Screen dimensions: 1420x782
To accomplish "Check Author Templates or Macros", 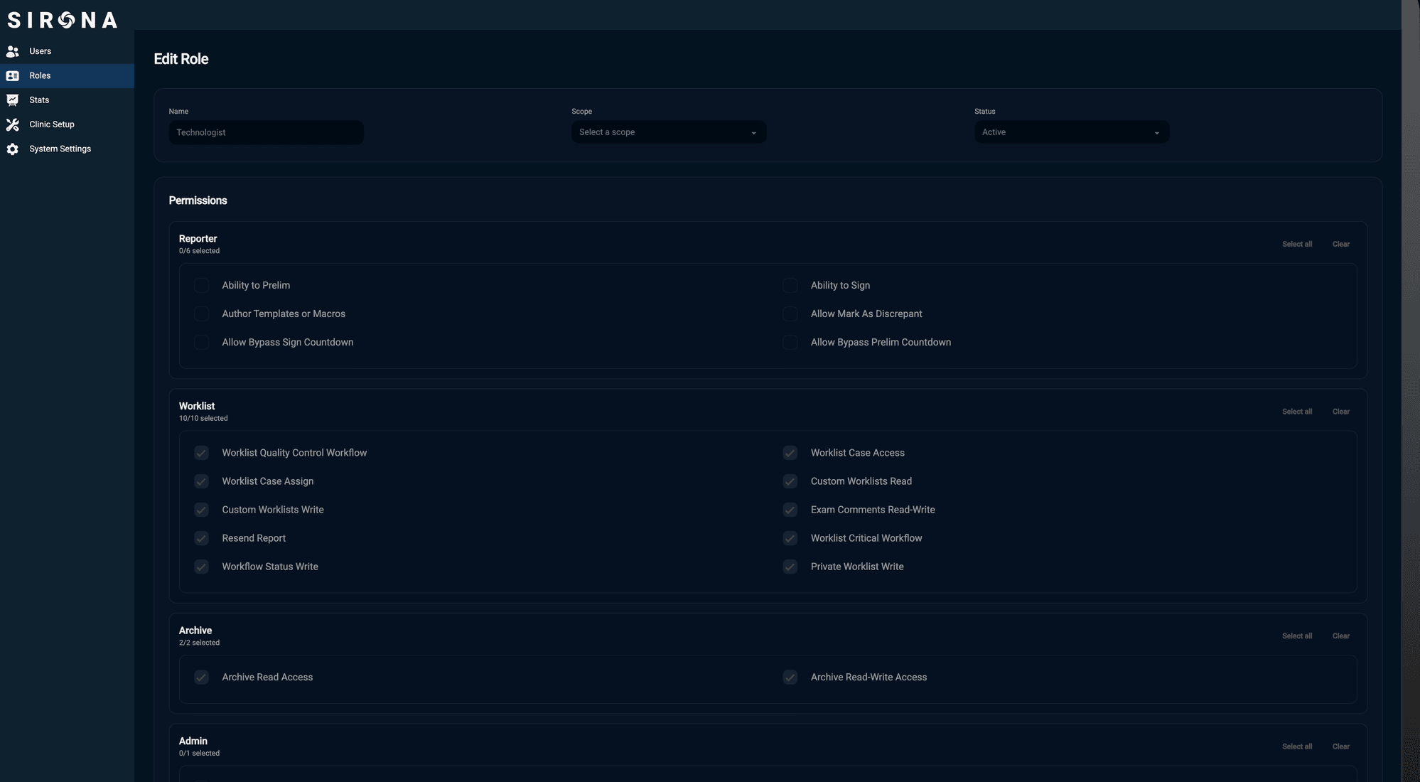I will click(202, 314).
